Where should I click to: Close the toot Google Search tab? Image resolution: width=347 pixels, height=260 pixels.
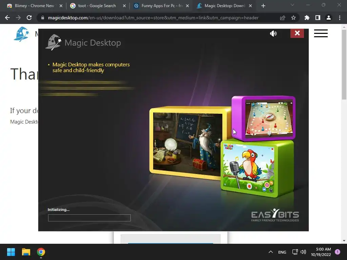click(x=124, y=6)
